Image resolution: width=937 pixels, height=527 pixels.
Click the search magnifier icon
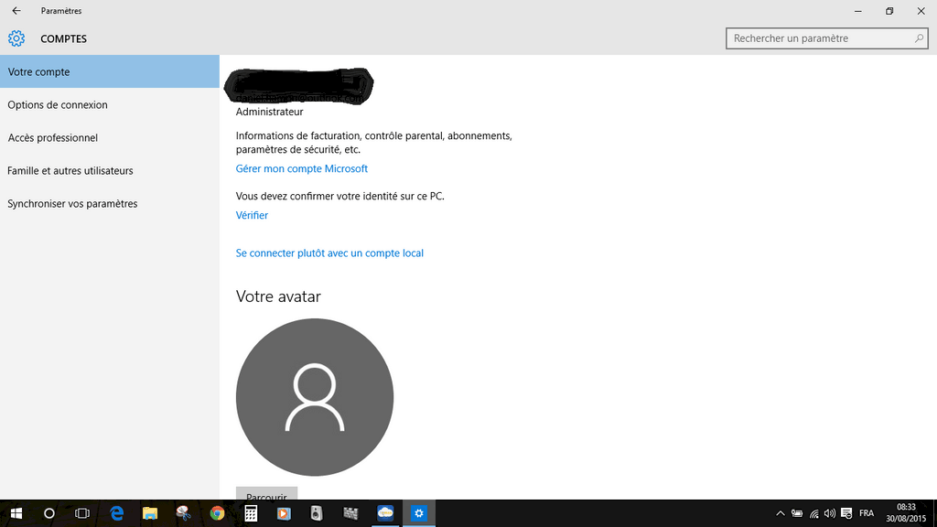point(920,38)
